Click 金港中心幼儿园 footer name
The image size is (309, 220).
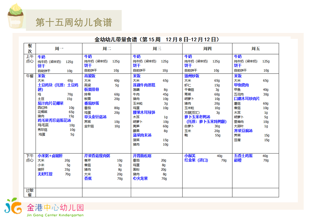[x=55, y=208]
